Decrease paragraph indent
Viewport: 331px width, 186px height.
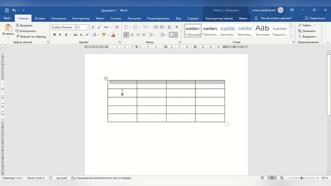pyautogui.click(x=156, y=27)
